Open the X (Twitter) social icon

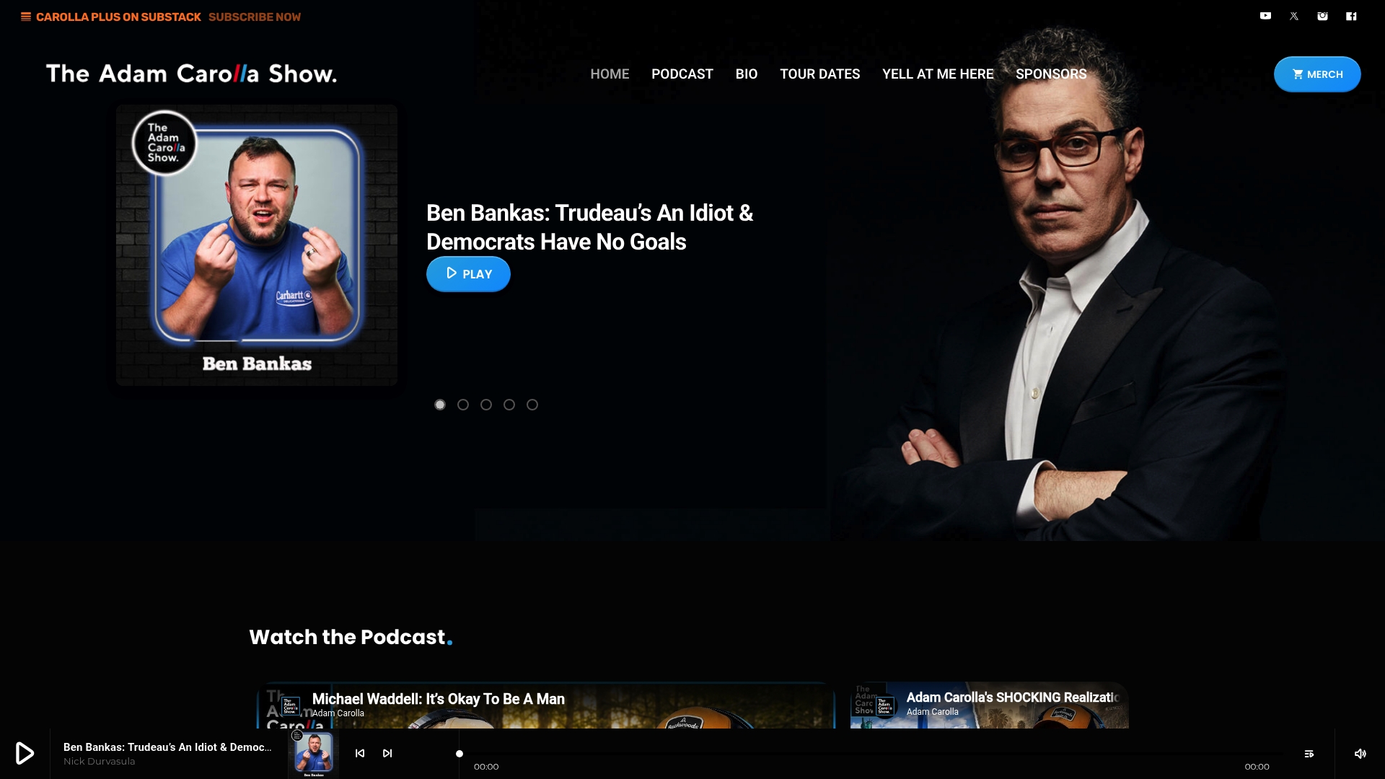point(1294,16)
